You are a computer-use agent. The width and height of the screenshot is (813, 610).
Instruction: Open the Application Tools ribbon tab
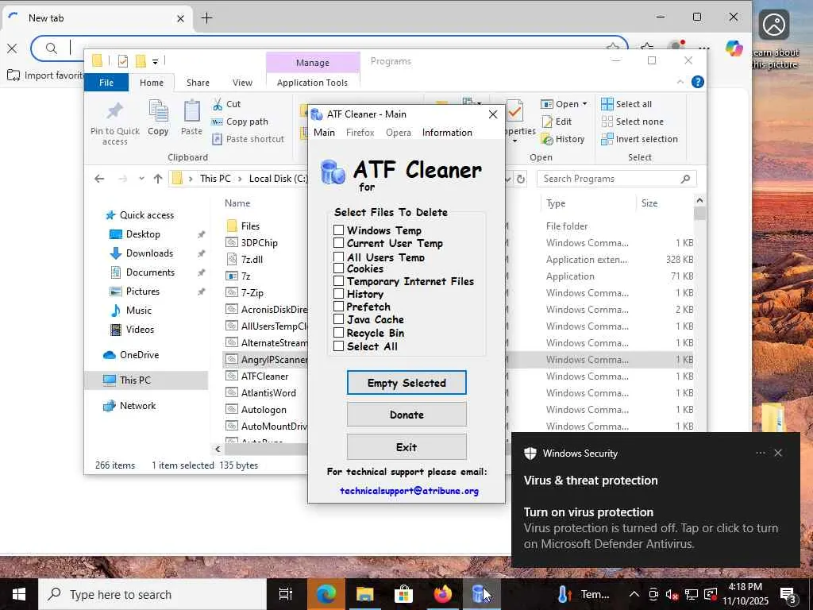[312, 83]
